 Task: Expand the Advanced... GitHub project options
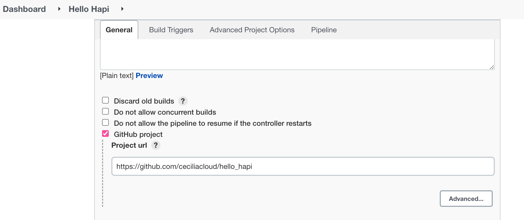[x=466, y=199]
